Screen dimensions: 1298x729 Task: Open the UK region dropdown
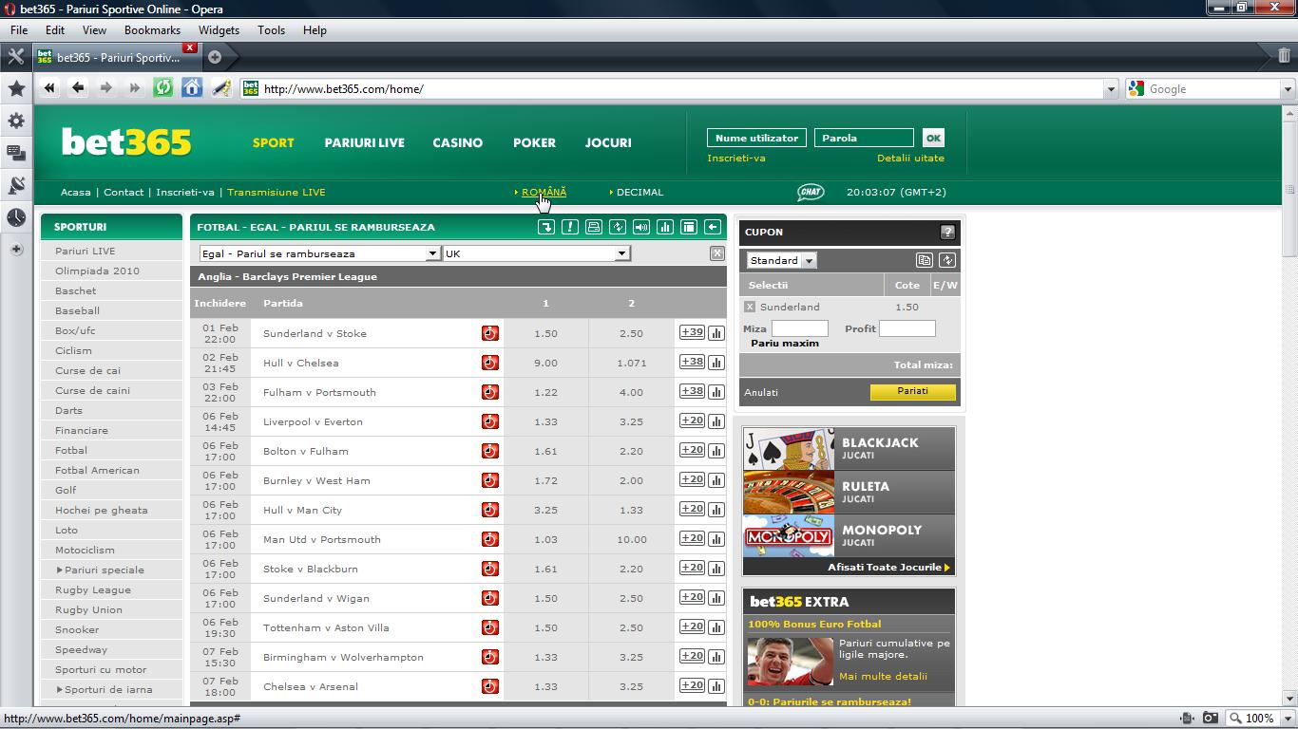536,253
